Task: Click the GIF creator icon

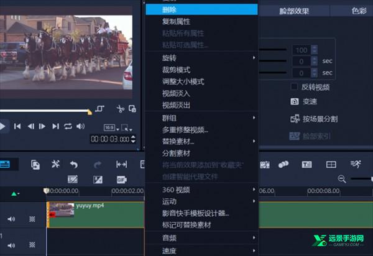Action: click(122, 180)
